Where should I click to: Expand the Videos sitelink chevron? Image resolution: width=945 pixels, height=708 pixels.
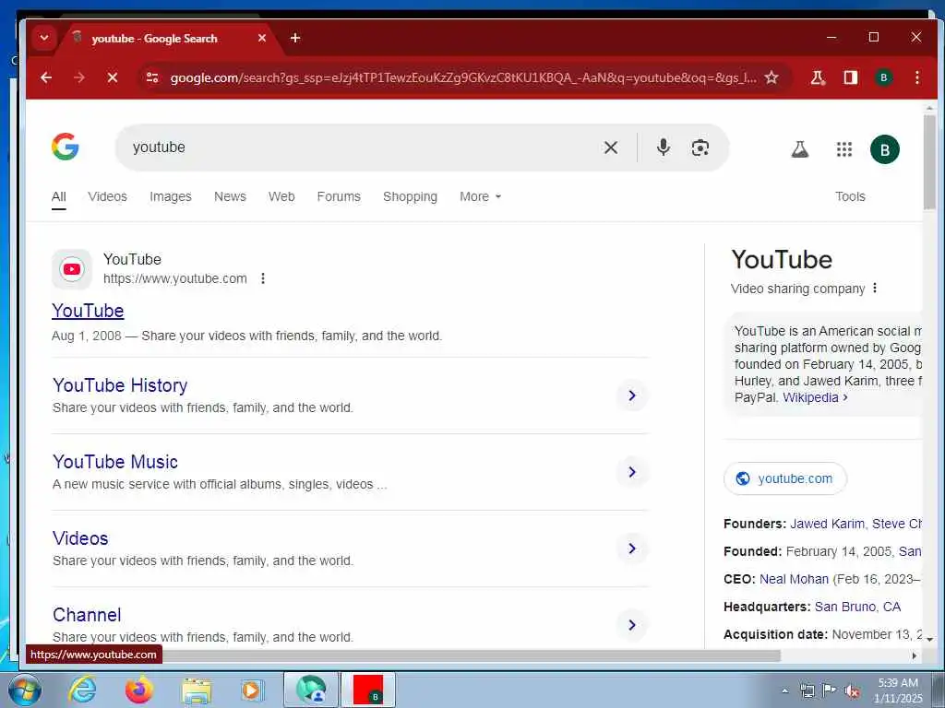(x=632, y=549)
